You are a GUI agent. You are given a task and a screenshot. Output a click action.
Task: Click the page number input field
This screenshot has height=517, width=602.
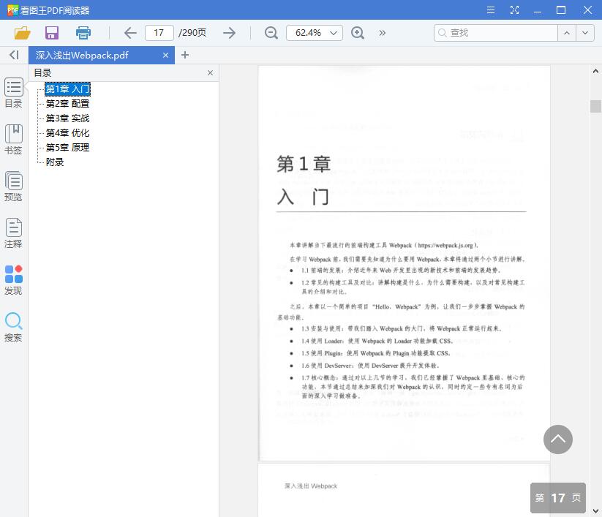(x=159, y=33)
